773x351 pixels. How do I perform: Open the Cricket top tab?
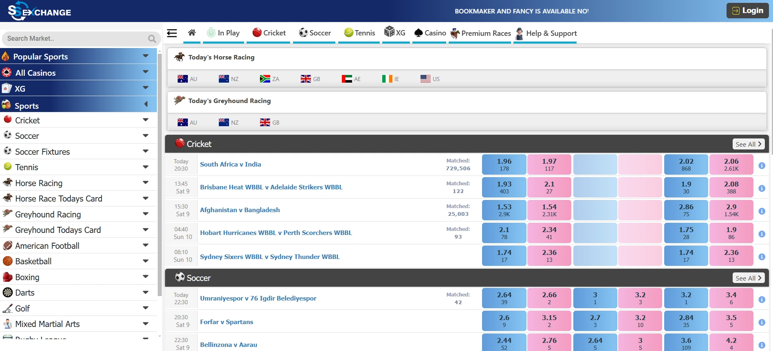point(269,33)
